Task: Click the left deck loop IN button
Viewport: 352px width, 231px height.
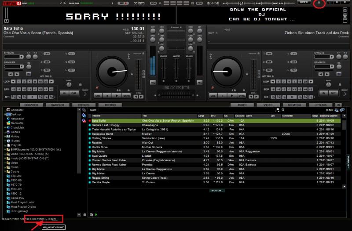Action: coord(64,93)
